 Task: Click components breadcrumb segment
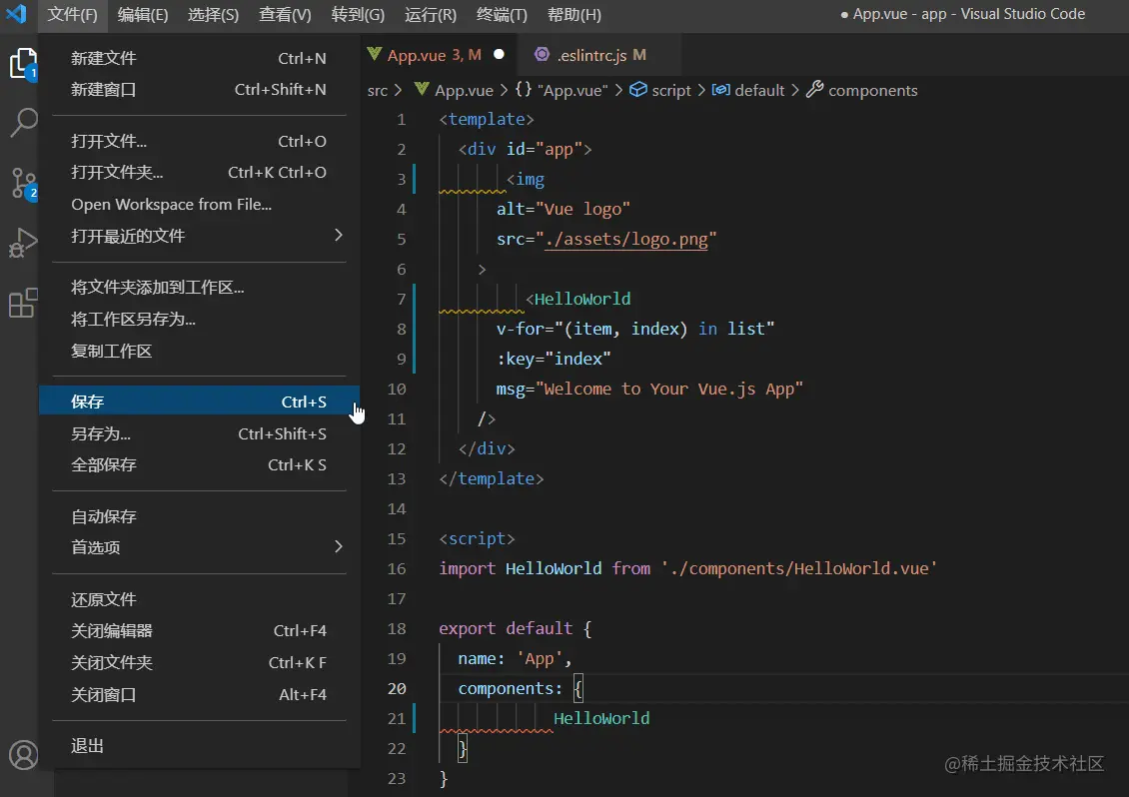(x=872, y=91)
